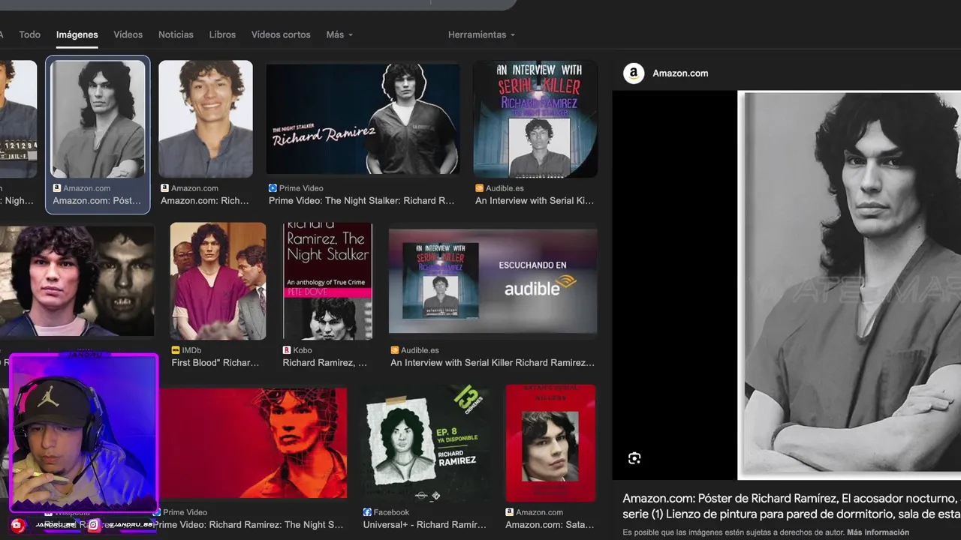The height and width of the screenshot is (540, 961).
Task: Open the Videos tab
Action: [128, 34]
